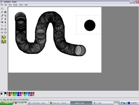Pick the yellow color swatch in palette
The image size is (139, 105).
tap(12, 95)
